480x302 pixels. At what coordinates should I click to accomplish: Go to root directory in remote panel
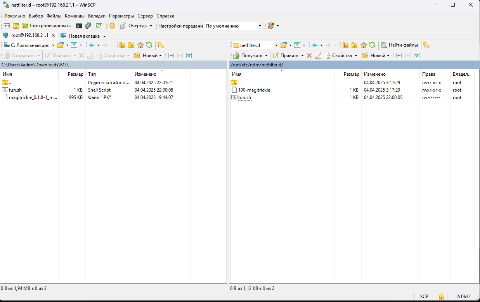point(354,45)
